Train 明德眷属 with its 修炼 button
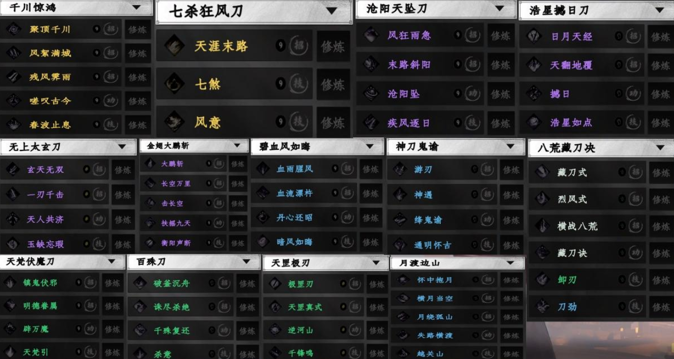Screen dimensions: 674x359 click(112, 306)
